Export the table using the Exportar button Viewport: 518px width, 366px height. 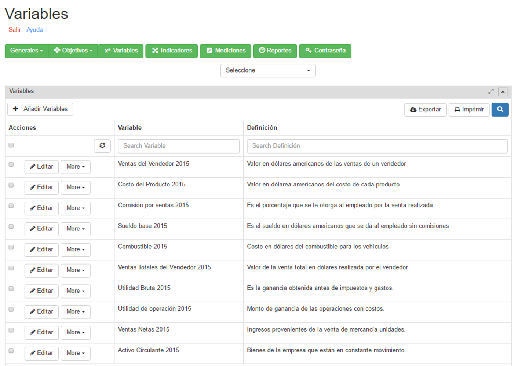coord(425,110)
